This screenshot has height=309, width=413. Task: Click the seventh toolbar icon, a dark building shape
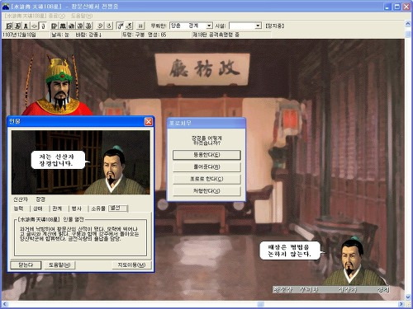click(63, 26)
